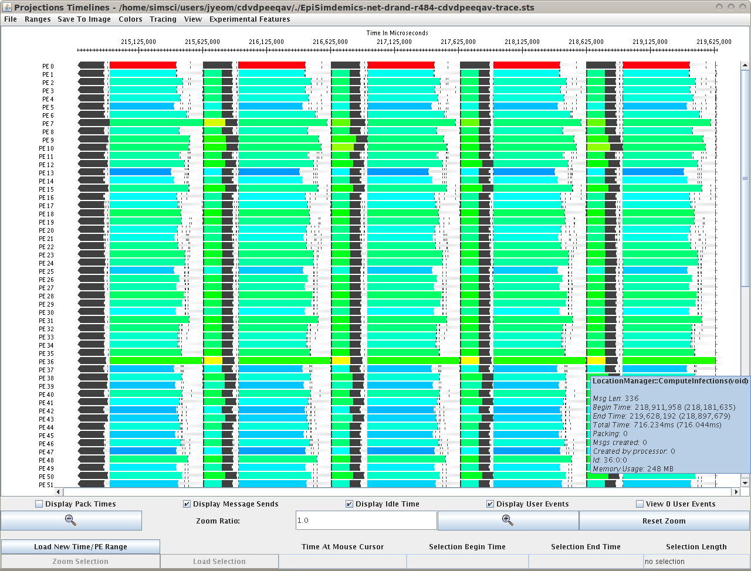Click the red PE 0 bar at timeline start
Screen dimensions: 751x571
click(143, 65)
